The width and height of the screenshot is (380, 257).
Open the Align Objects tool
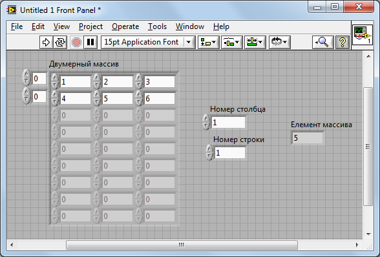208,43
